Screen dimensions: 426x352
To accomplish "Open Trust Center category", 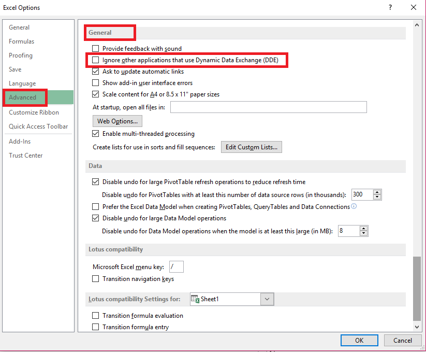I will pos(25,156).
